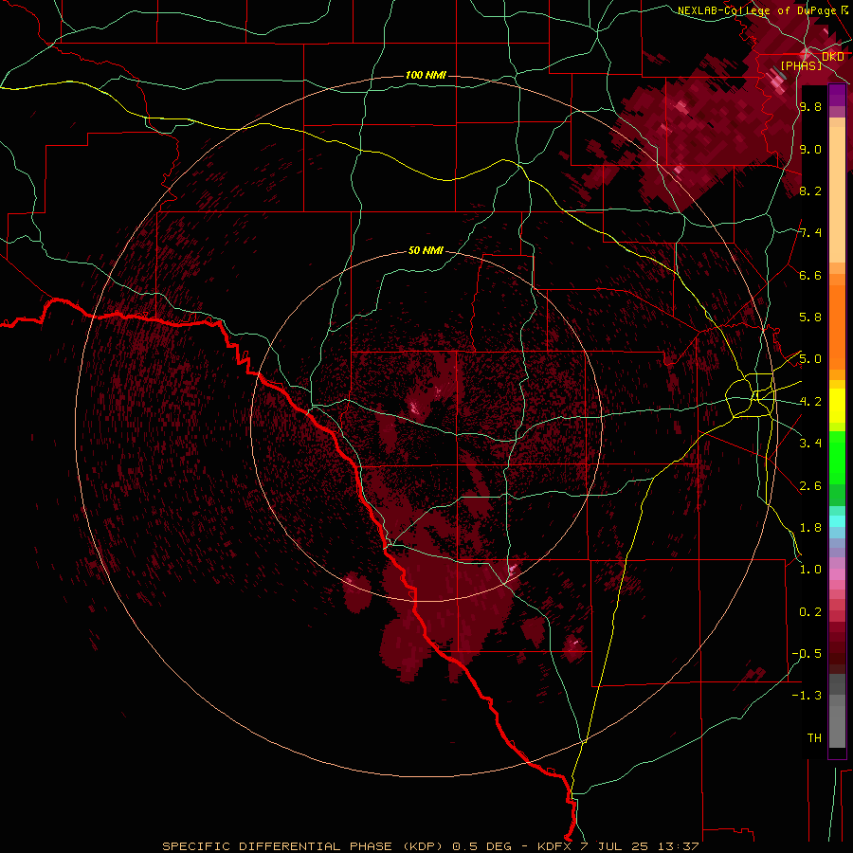Click the DKD unit label

coord(833,57)
